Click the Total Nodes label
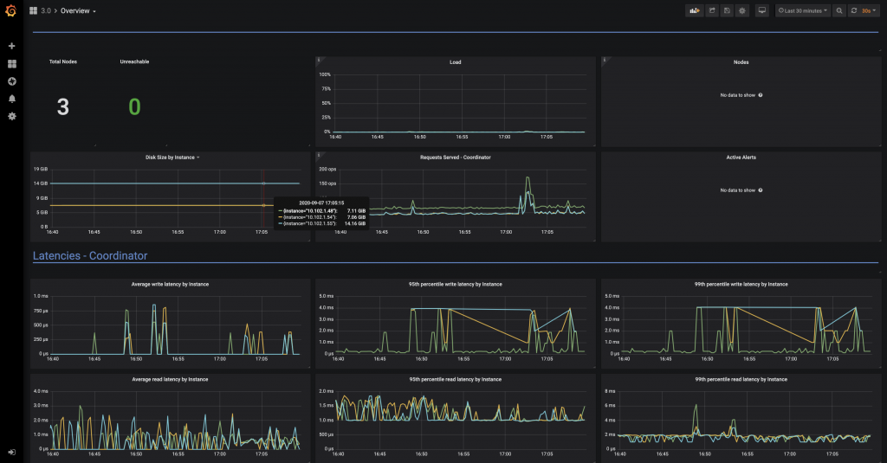Image resolution: width=887 pixels, height=463 pixels. point(62,61)
